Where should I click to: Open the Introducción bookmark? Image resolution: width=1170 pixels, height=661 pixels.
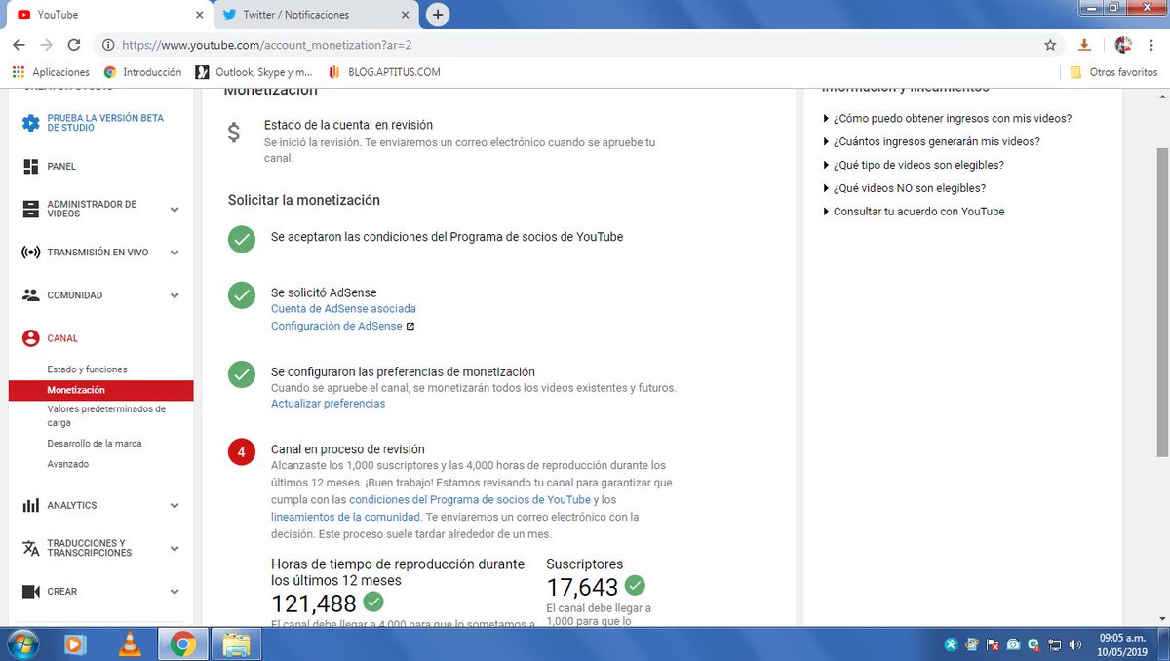click(x=142, y=72)
